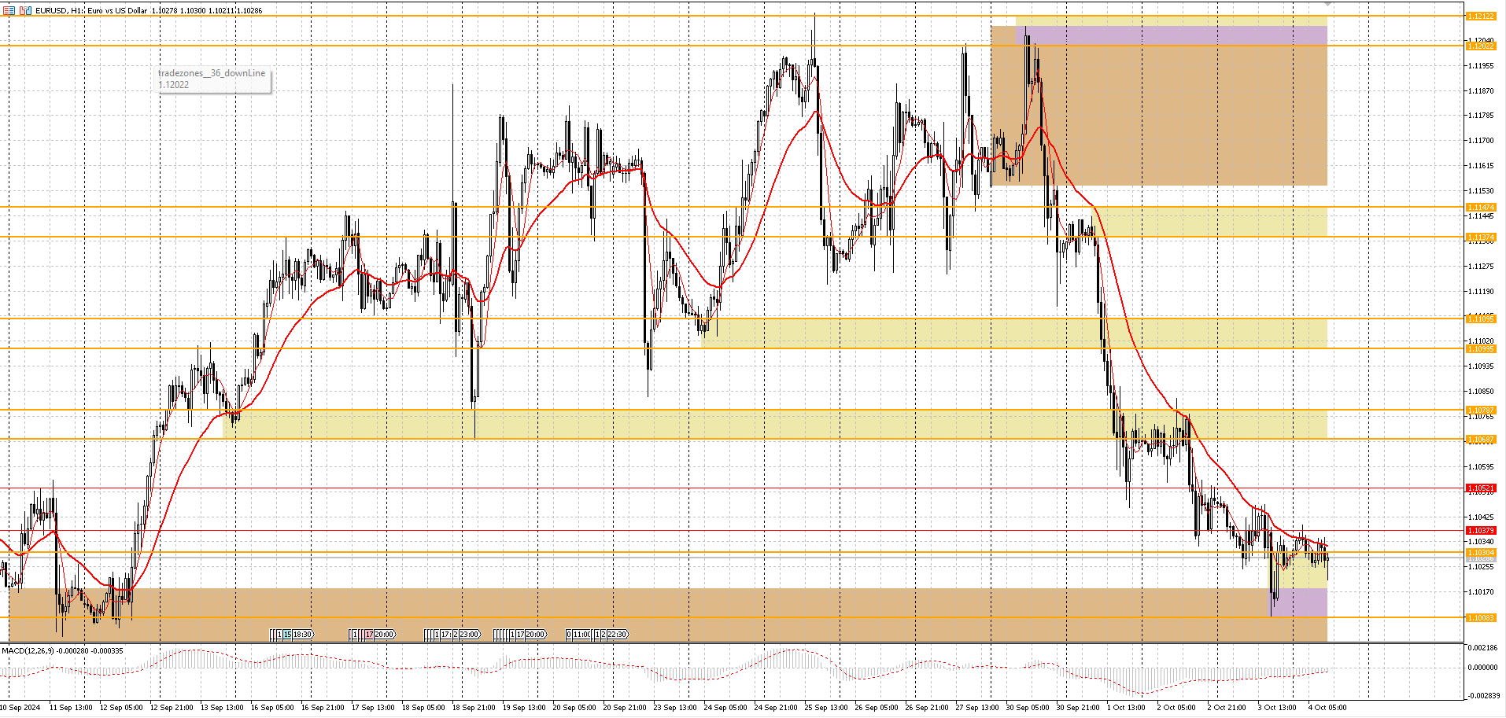Click the tradezones__36_downLine tooltip
The image size is (1506, 718).
pyautogui.click(x=213, y=79)
